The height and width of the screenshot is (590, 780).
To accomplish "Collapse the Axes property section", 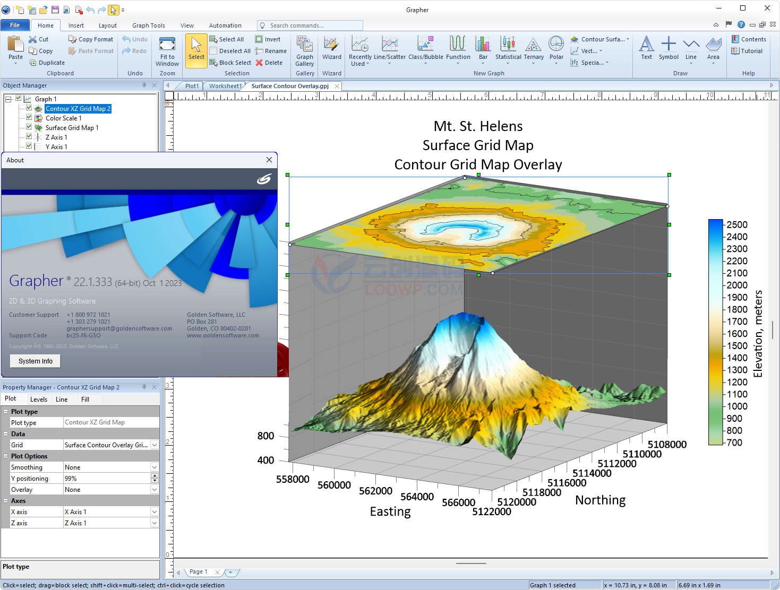I will [6, 501].
